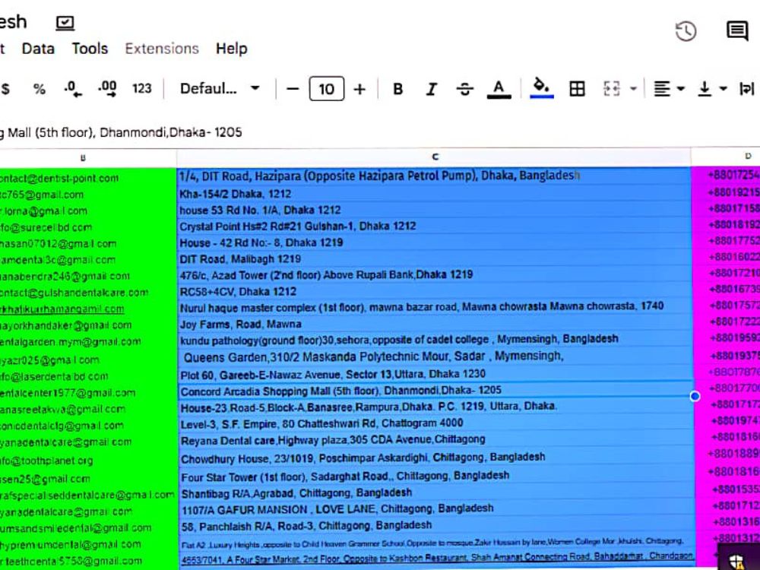Select cell 'Plot 60, Gareeb-E-Nawaz Avenue'
The width and height of the screenshot is (760, 570).
coord(434,375)
